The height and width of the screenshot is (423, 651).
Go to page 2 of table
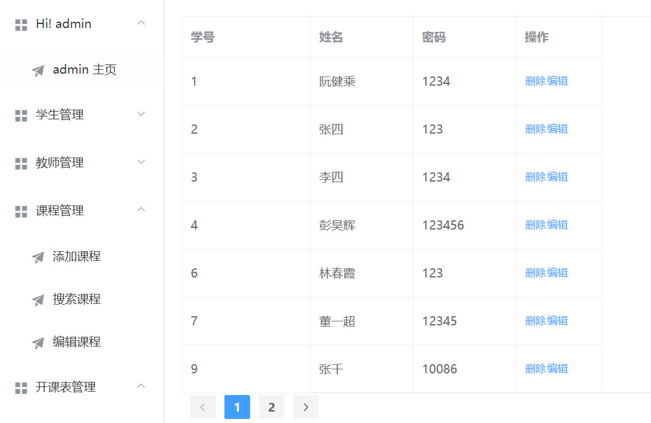271,407
